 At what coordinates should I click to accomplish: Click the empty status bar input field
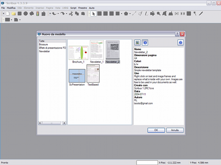[147, 163]
